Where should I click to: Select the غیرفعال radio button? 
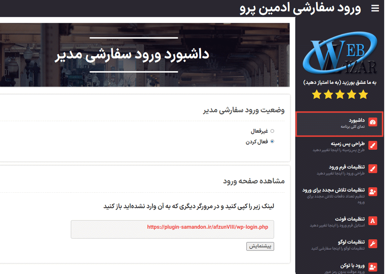point(272,131)
